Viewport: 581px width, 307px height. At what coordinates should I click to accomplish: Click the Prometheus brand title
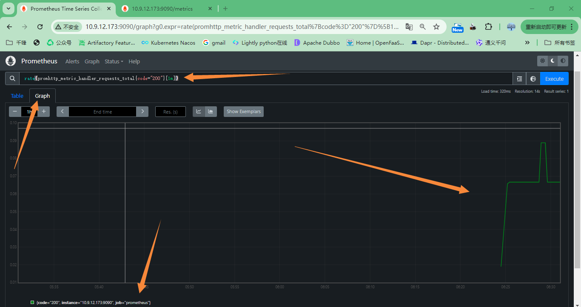click(x=39, y=61)
